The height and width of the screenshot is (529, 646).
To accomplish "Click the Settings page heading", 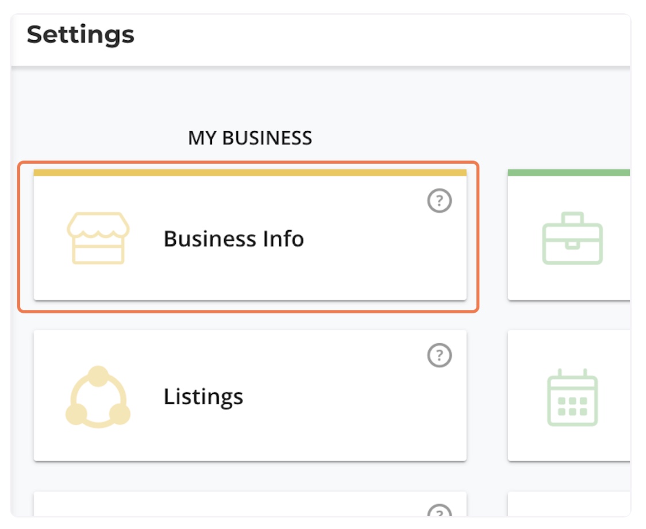I will [80, 34].
